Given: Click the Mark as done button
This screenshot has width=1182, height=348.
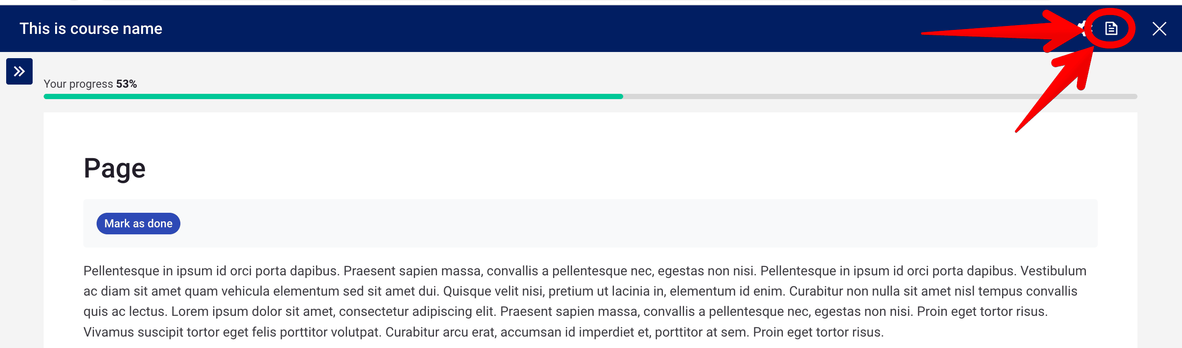Looking at the screenshot, I should point(138,223).
